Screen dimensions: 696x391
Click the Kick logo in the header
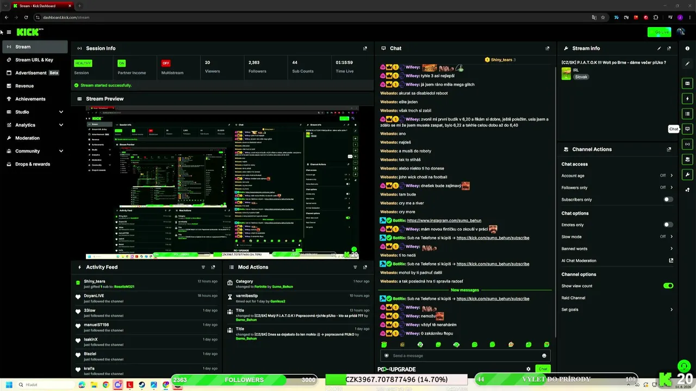tap(29, 32)
